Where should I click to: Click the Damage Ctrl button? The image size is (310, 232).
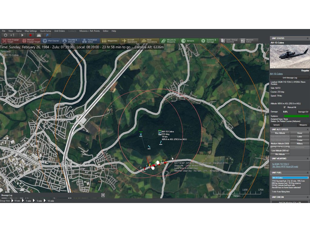303,112
